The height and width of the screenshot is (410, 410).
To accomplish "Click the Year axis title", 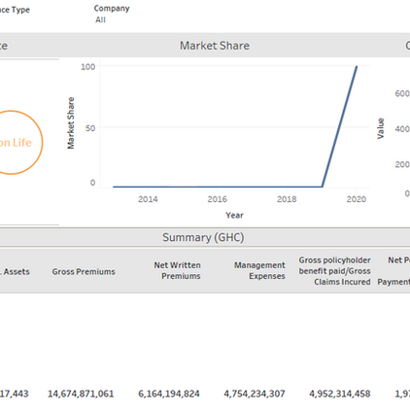I will (234, 216).
